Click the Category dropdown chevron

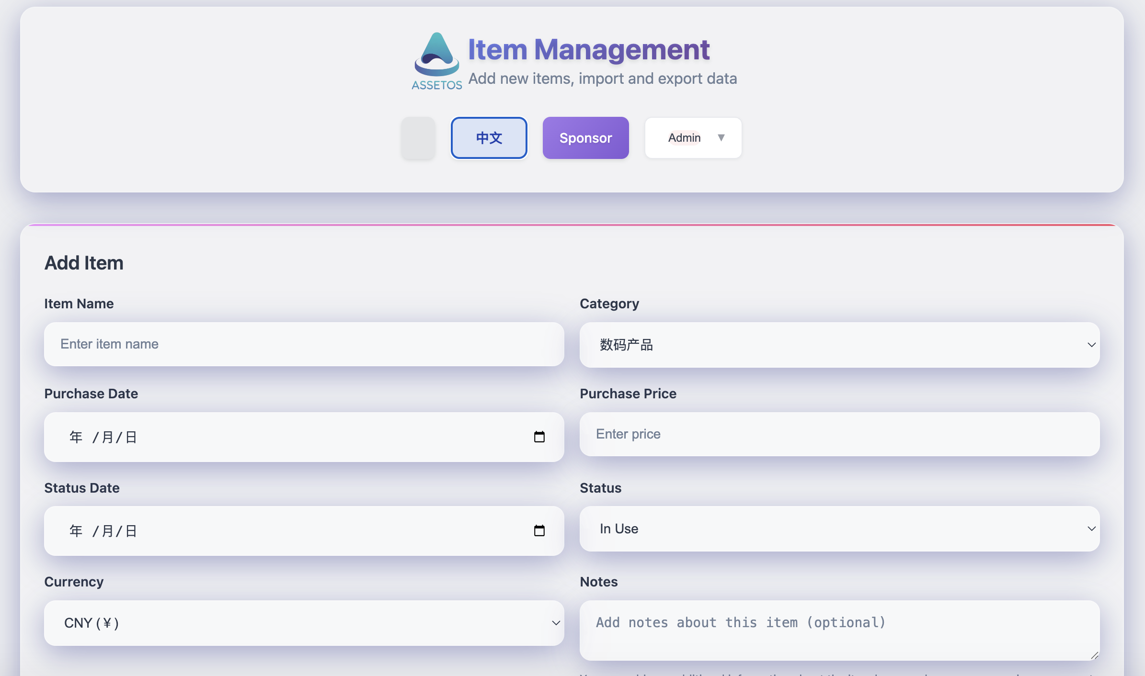click(1091, 345)
